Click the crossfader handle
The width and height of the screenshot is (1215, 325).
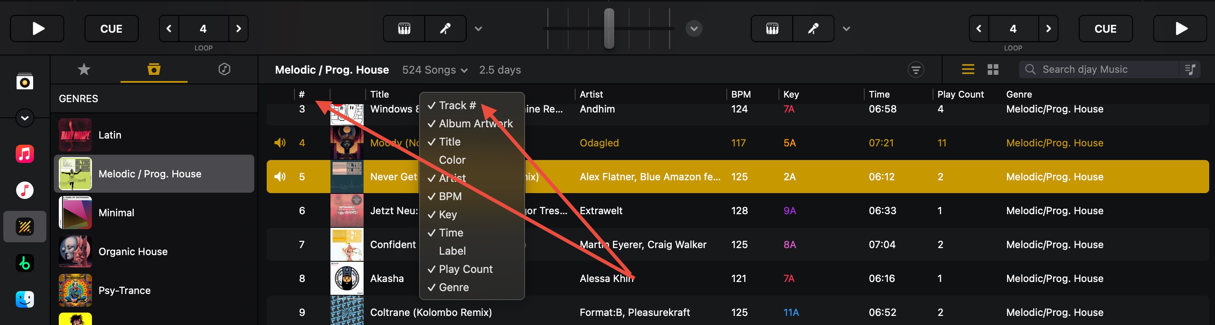coord(609,28)
